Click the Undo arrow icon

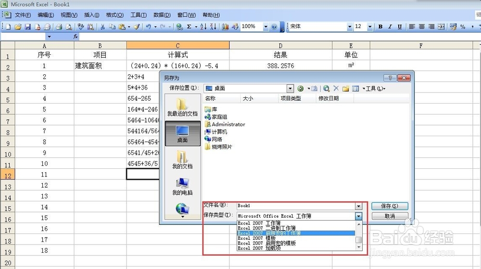(149, 27)
